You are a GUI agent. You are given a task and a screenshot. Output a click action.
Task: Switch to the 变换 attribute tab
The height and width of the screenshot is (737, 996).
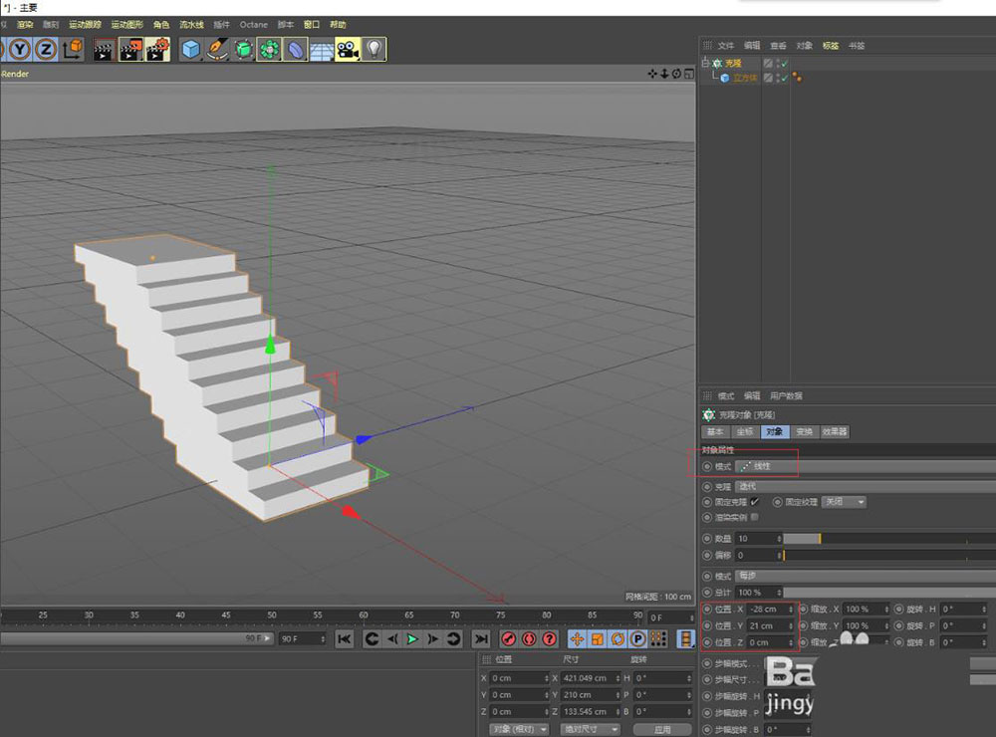(x=804, y=431)
